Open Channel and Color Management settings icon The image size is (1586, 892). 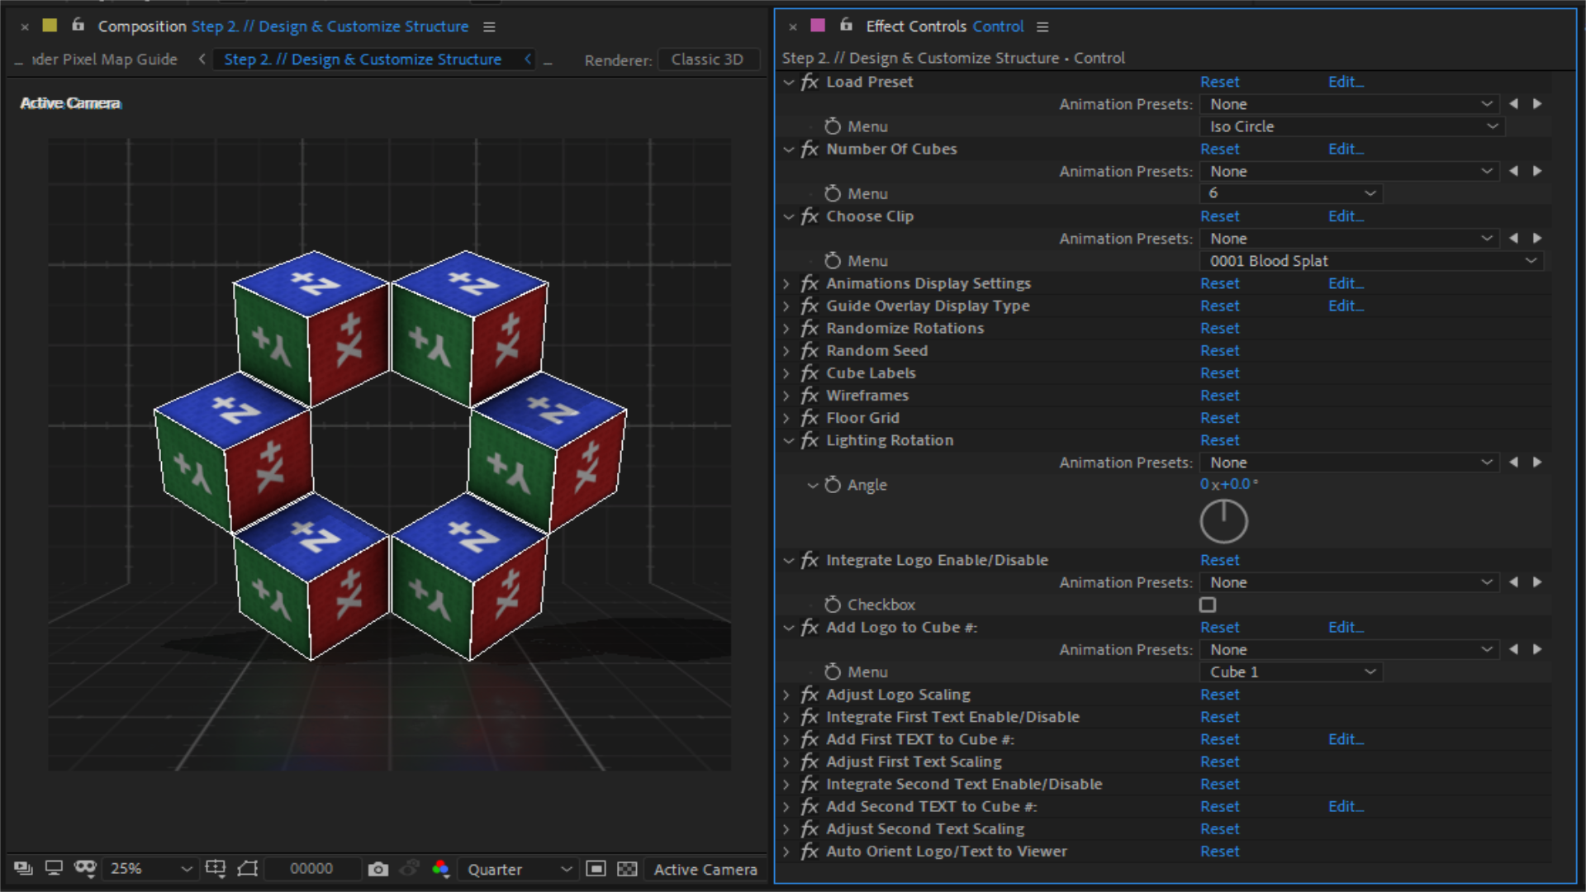pyautogui.click(x=442, y=869)
